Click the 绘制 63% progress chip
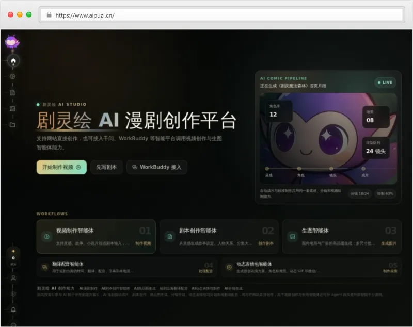 tap(385, 193)
